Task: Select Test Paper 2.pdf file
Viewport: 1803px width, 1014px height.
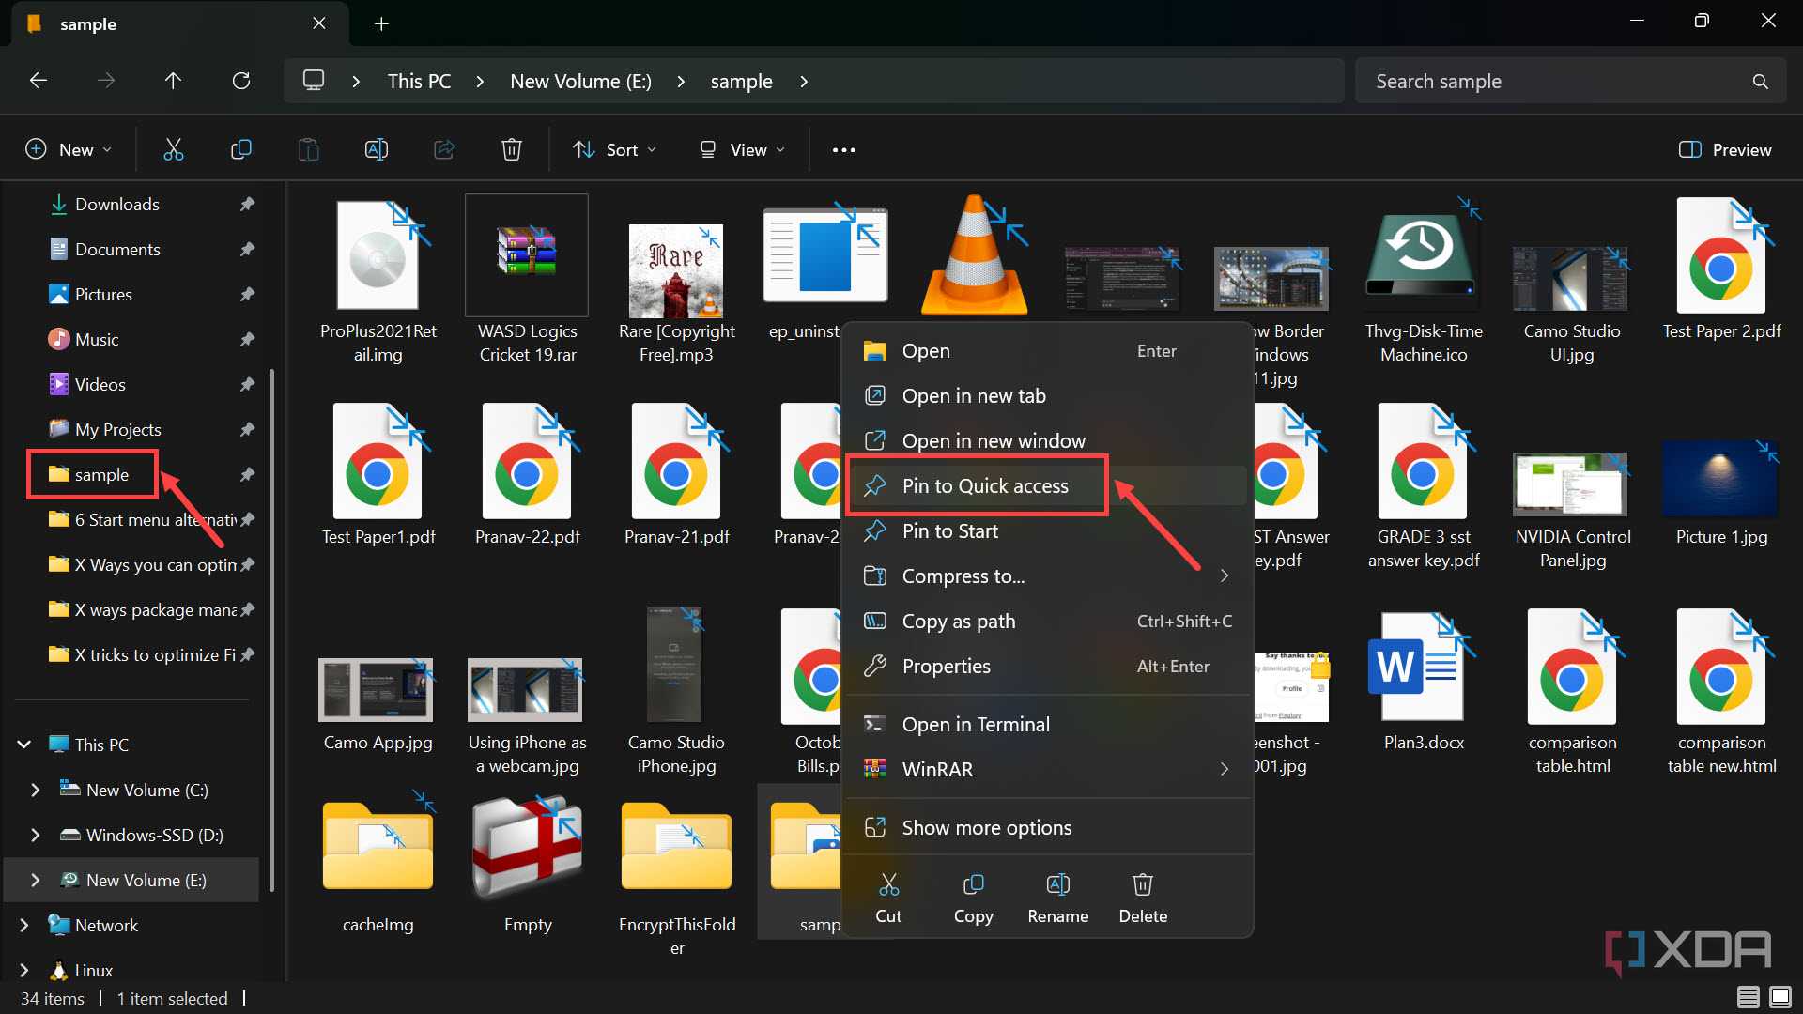Action: [x=1721, y=270]
